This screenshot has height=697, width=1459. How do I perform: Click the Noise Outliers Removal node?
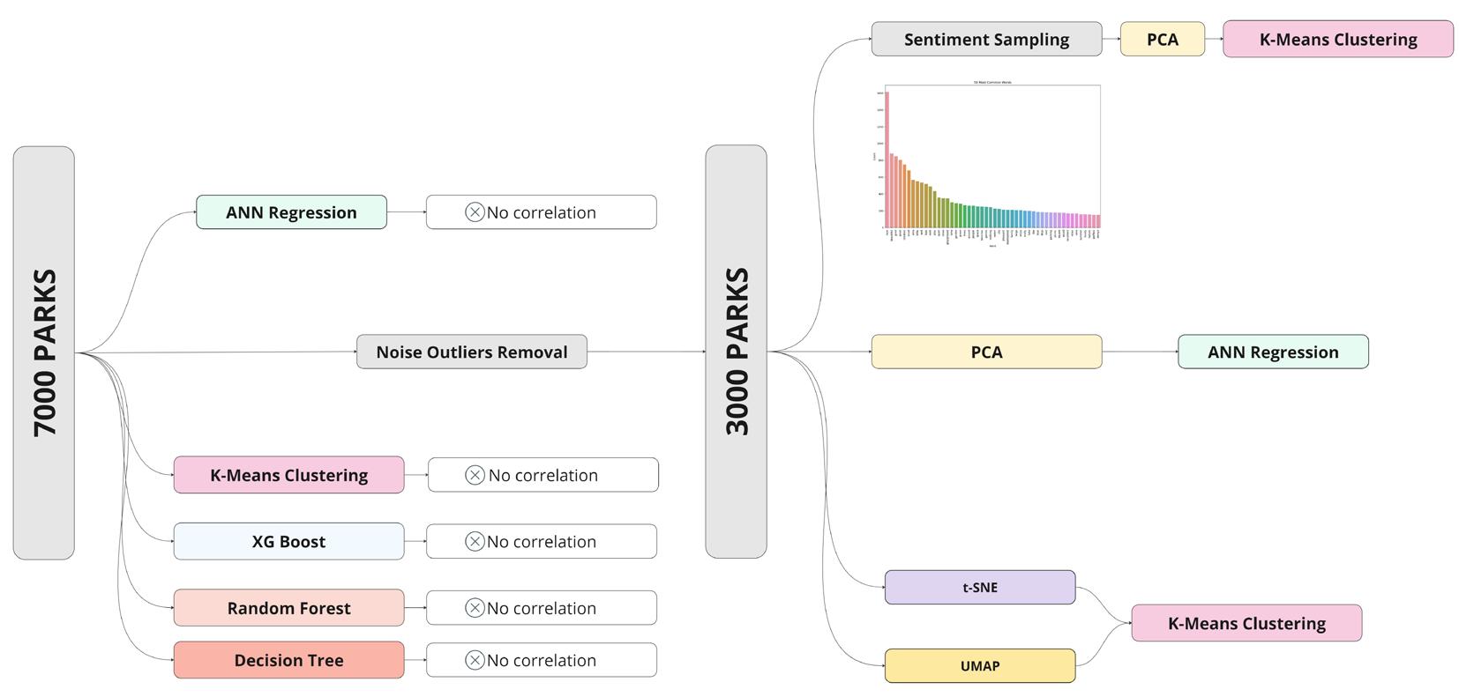(471, 352)
